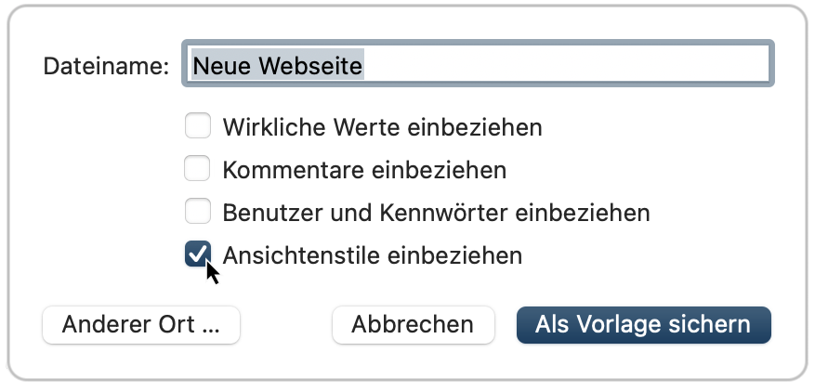
Task: Uncheck the "Ansichtenstile einbeziehen" checkbox
Action: tap(198, 255)
